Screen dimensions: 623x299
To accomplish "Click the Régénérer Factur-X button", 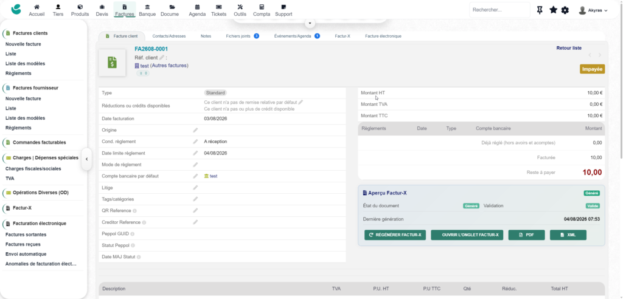I will click(x=395, y=235).
